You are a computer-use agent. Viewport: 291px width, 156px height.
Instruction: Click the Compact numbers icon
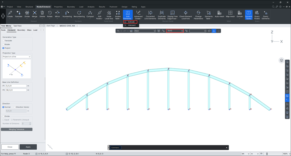(90, 14)
